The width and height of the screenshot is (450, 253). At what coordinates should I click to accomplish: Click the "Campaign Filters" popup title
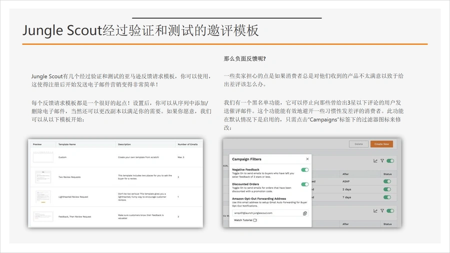click(x=246, y=159)
